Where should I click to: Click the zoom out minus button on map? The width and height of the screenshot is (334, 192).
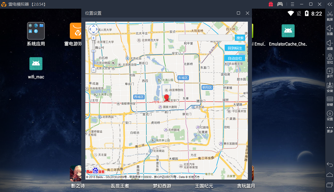click(x=93, y=70)
